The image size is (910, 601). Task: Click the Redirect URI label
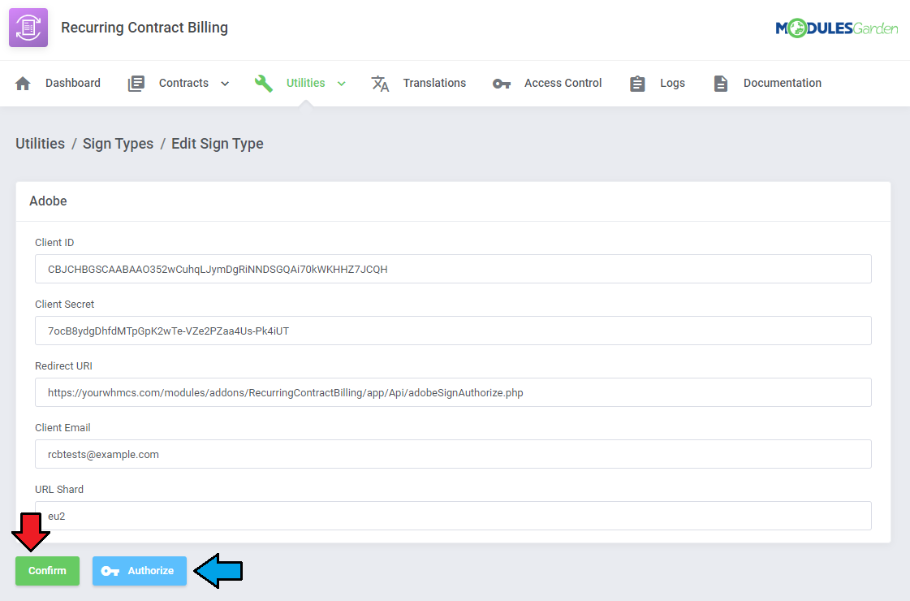click(64, 365)
